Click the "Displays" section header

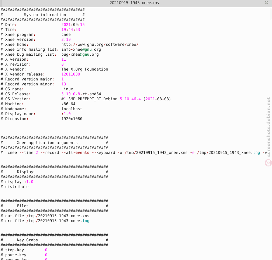point(26,172)
